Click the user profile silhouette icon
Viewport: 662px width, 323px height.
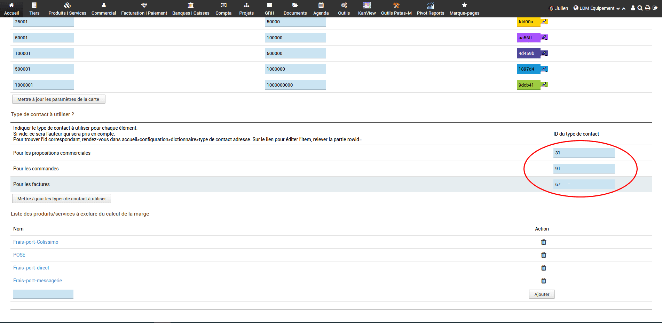coord(633,8)
